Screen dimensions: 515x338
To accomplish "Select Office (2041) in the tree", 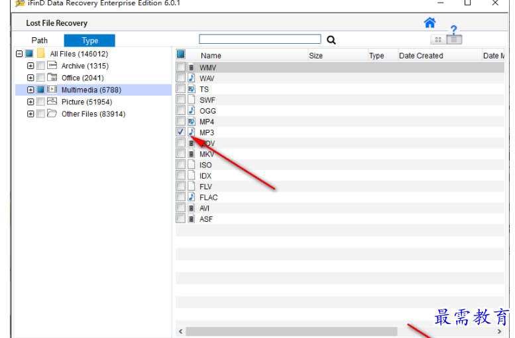I will pos(83,78).
